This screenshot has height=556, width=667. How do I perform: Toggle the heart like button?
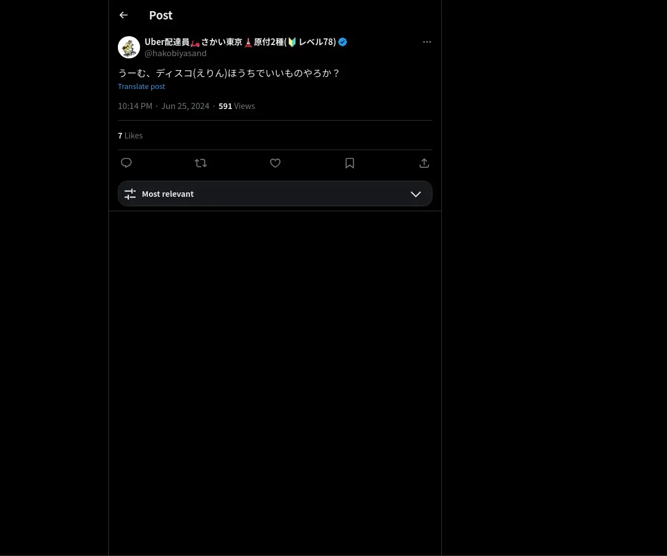[275, 163]
